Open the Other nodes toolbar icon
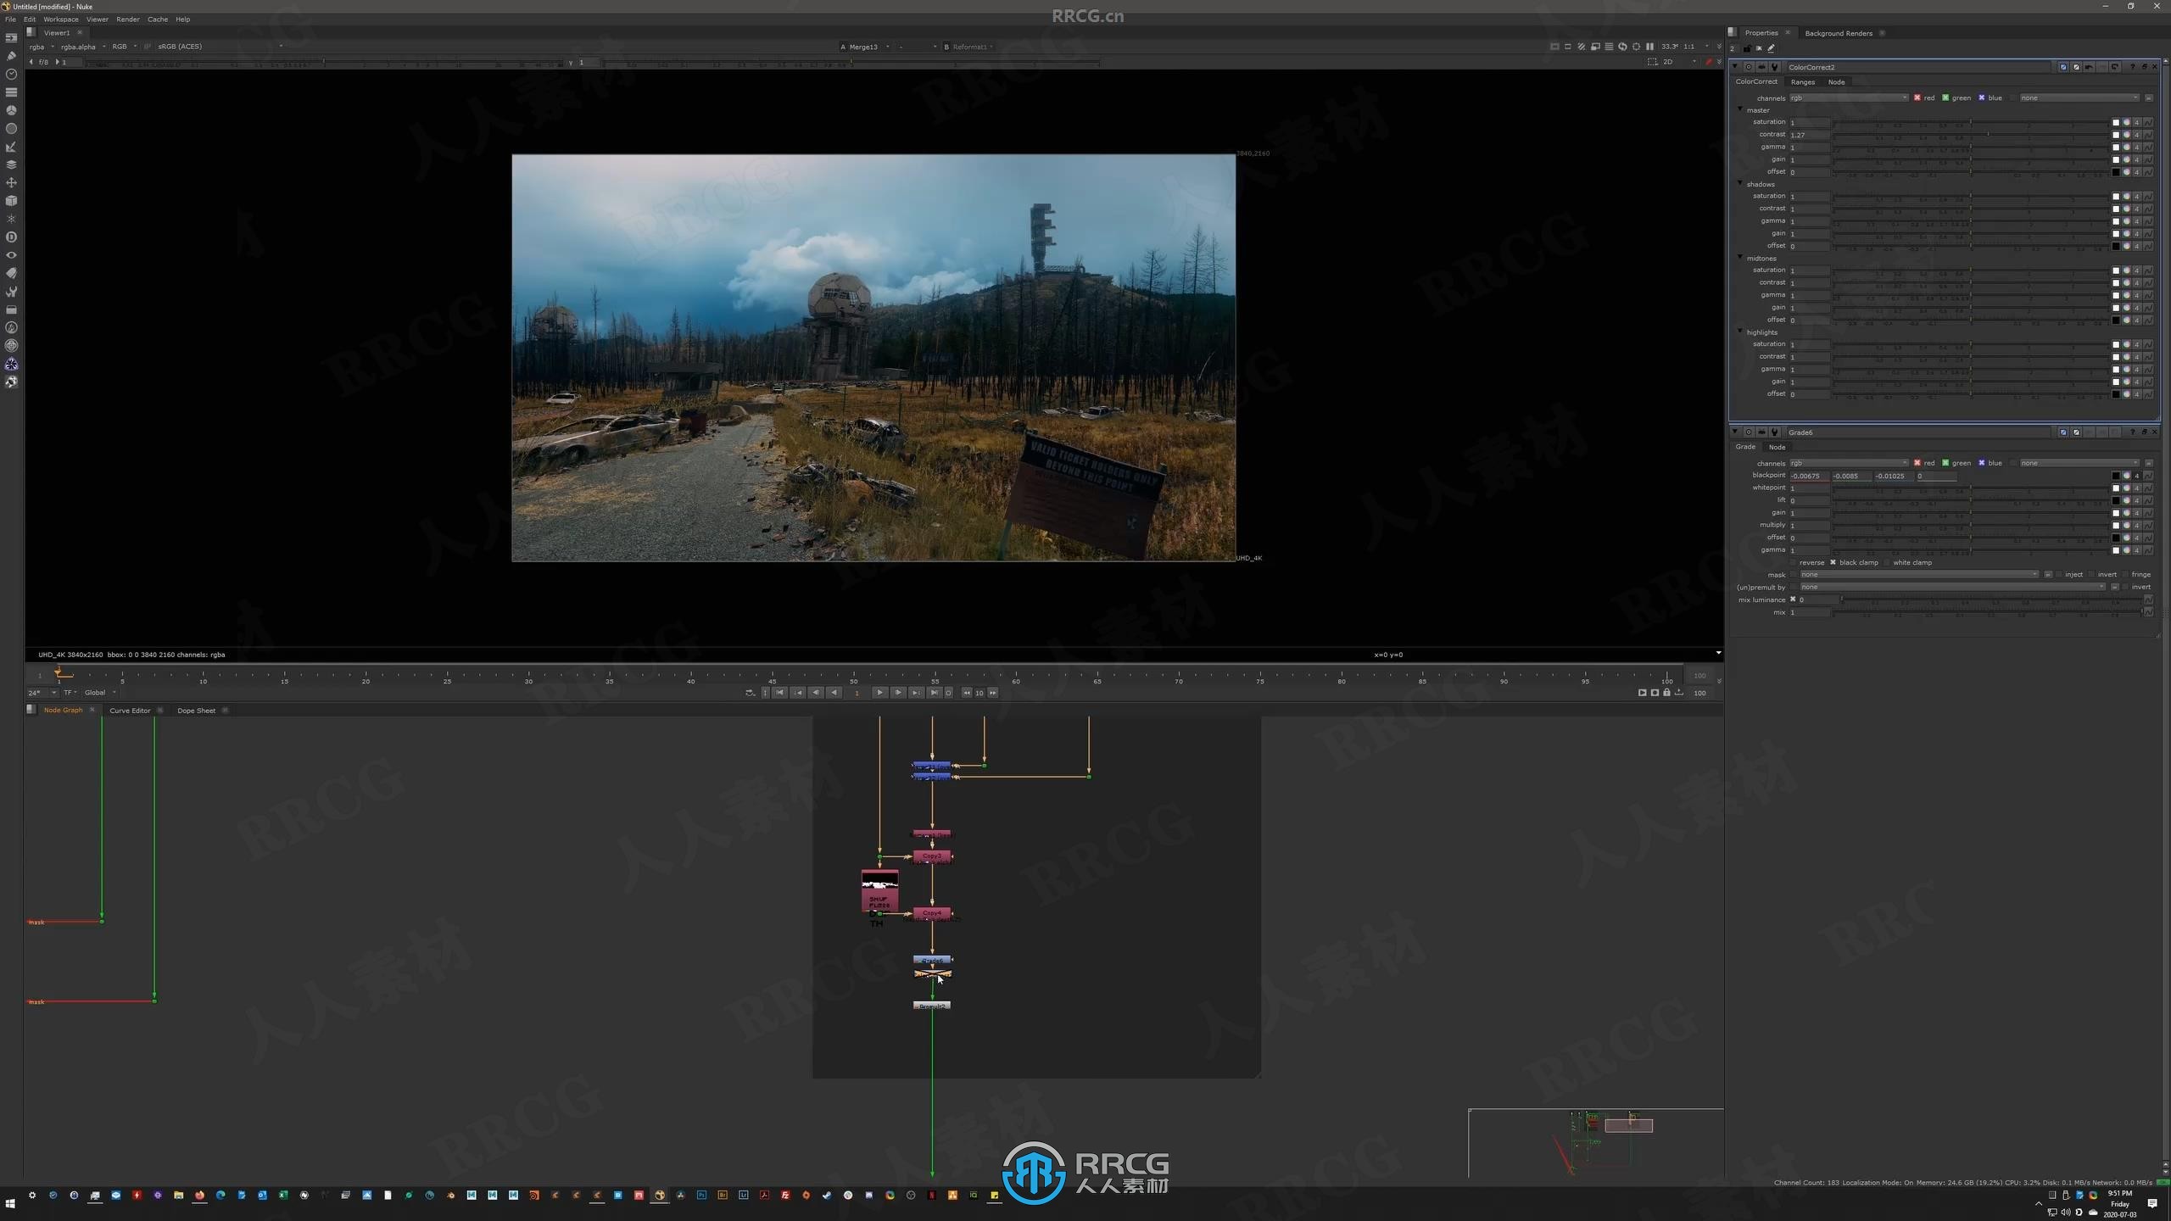2171x1221 pixels. point(11,309)
